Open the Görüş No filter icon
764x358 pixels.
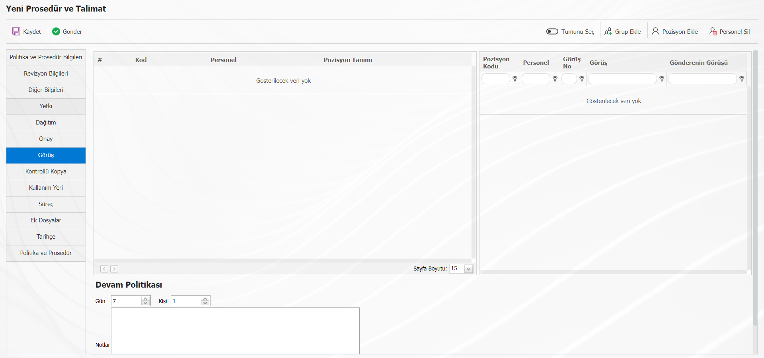click(582, 79)
